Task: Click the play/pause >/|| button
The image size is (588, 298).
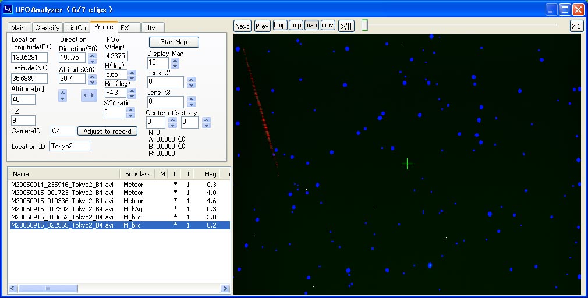Action: pos(346,26)
